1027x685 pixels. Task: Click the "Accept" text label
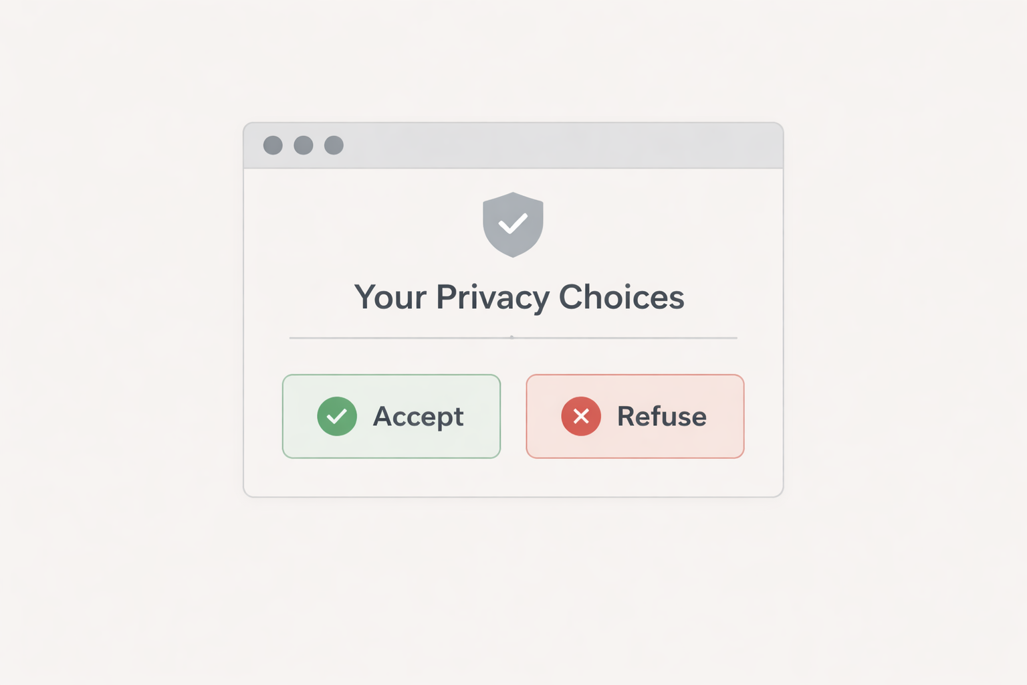click(x=418, y=417)
